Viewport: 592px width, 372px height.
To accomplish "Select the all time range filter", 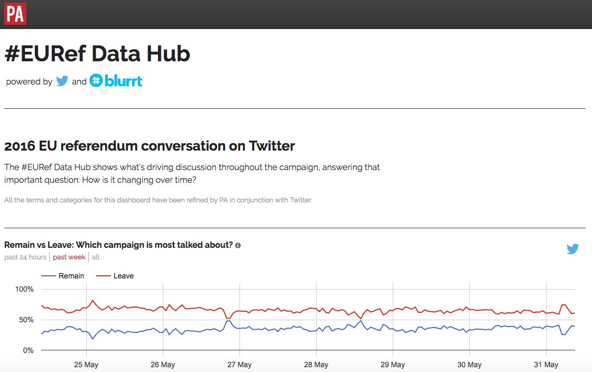I will [96, 257].
